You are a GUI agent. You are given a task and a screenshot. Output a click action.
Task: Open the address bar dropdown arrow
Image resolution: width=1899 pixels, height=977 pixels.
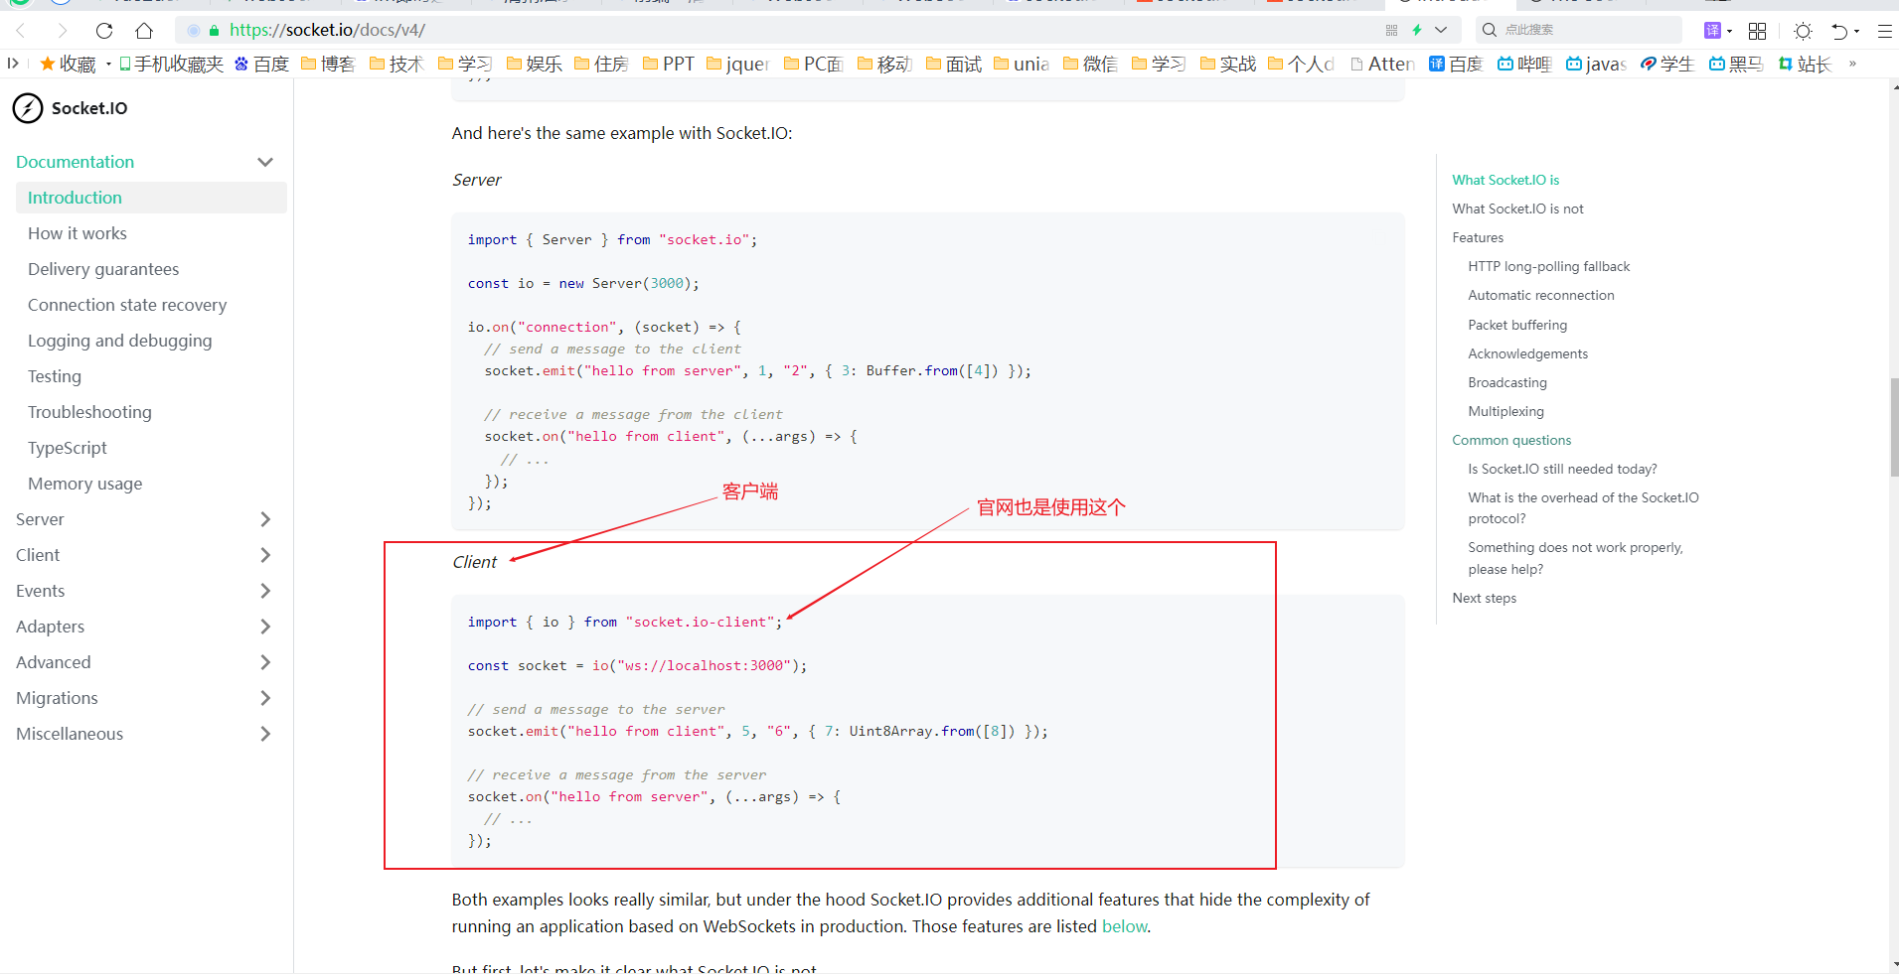pyautogui.click(x=1441, y=30)
